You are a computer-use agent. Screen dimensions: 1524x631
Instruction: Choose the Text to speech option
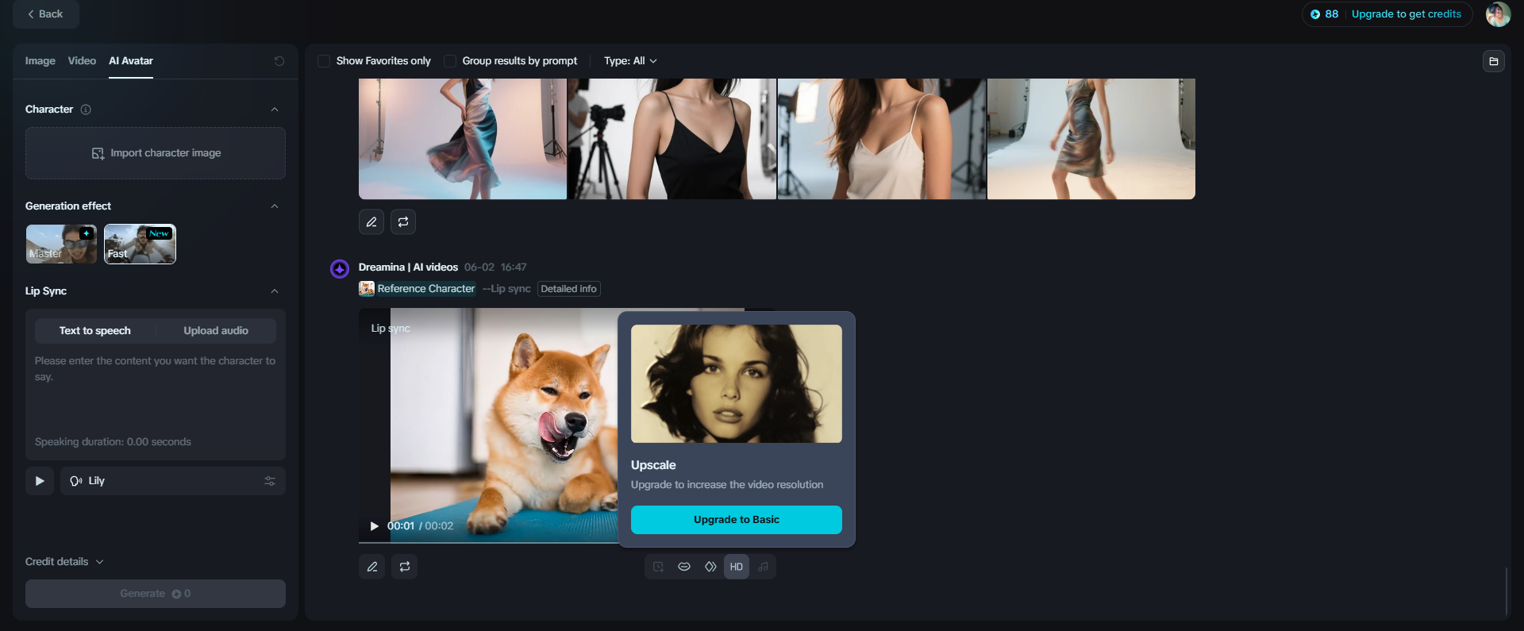point(95,331)
